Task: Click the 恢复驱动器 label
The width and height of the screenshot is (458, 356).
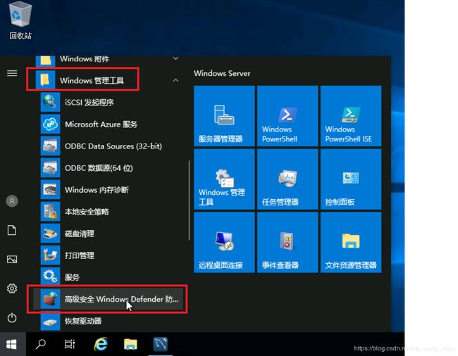Action: pos(83,321)
